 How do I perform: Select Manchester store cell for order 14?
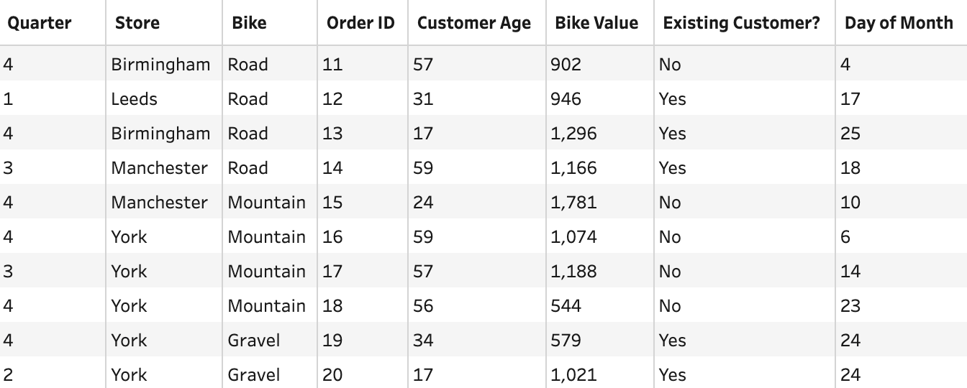[159, 168]
